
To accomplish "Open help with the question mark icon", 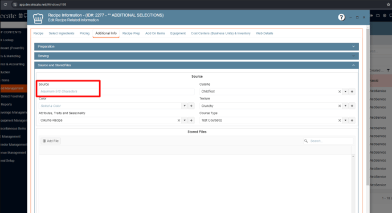I will pos(341,17).
